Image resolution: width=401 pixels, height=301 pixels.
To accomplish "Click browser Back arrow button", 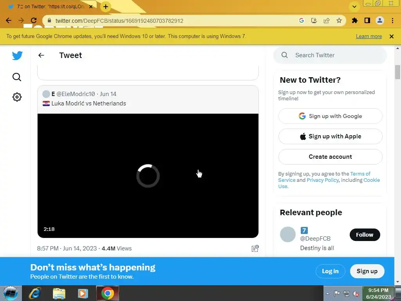I will pos(9,20).
